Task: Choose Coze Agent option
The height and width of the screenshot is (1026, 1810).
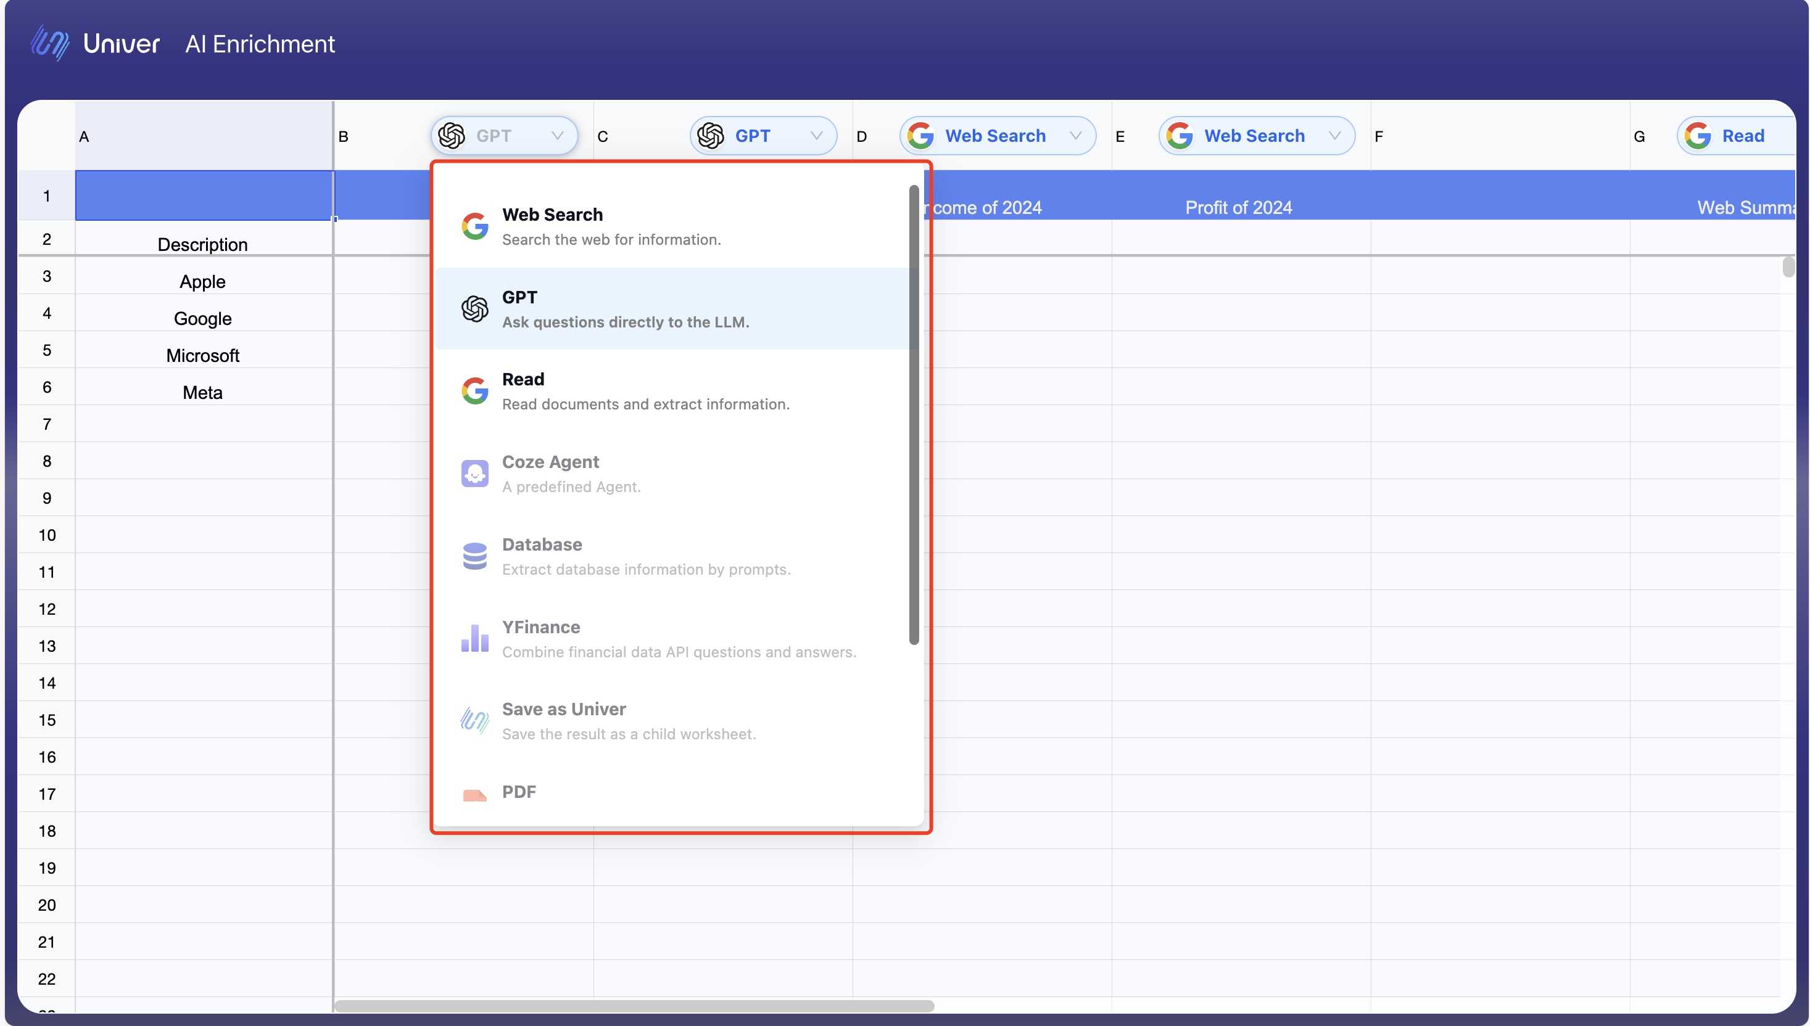Action: click(673, 474)
